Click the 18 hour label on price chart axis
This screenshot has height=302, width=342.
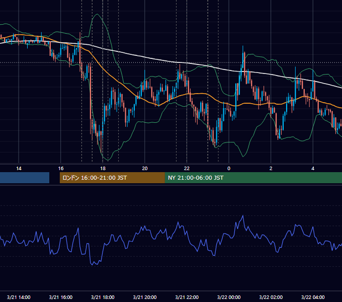click(103, 169)
